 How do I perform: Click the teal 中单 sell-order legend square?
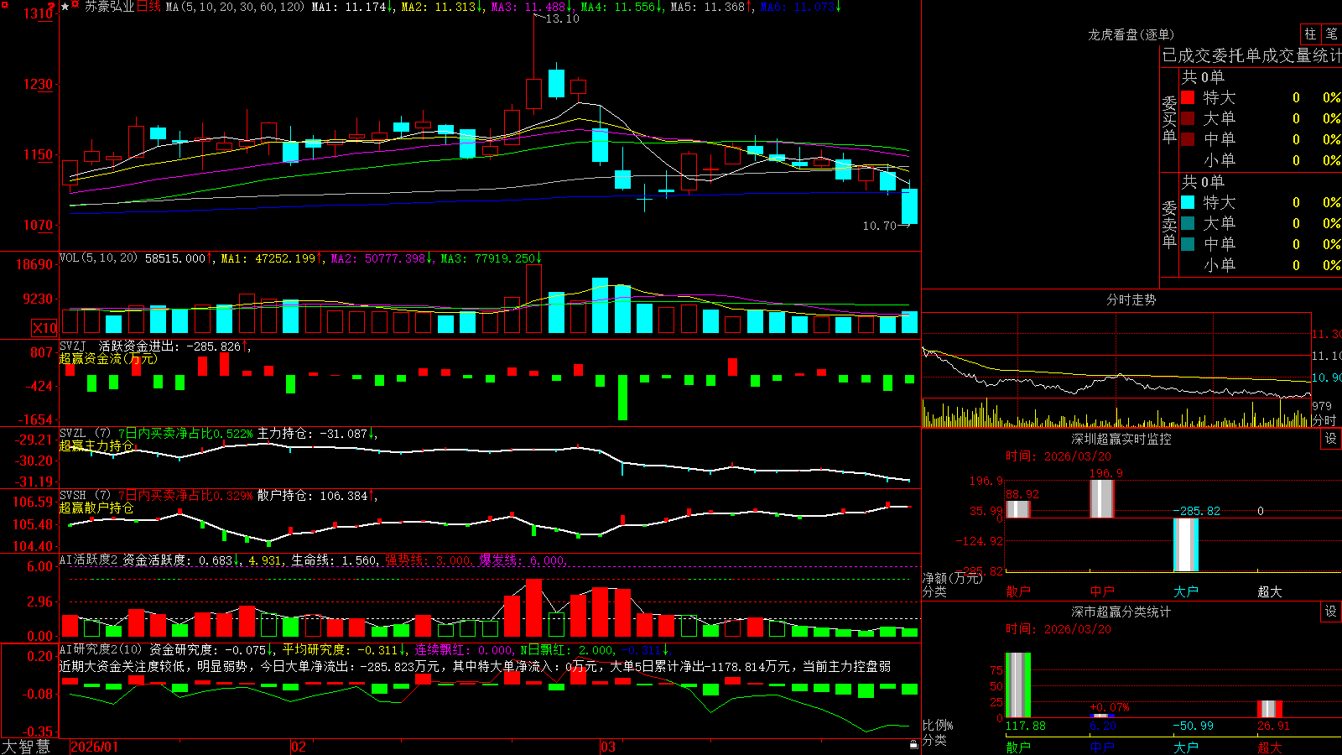pos(1188,244)
